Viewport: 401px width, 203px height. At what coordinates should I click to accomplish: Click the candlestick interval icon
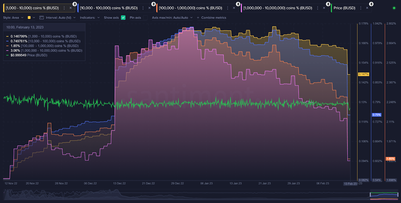coord(42,18)
